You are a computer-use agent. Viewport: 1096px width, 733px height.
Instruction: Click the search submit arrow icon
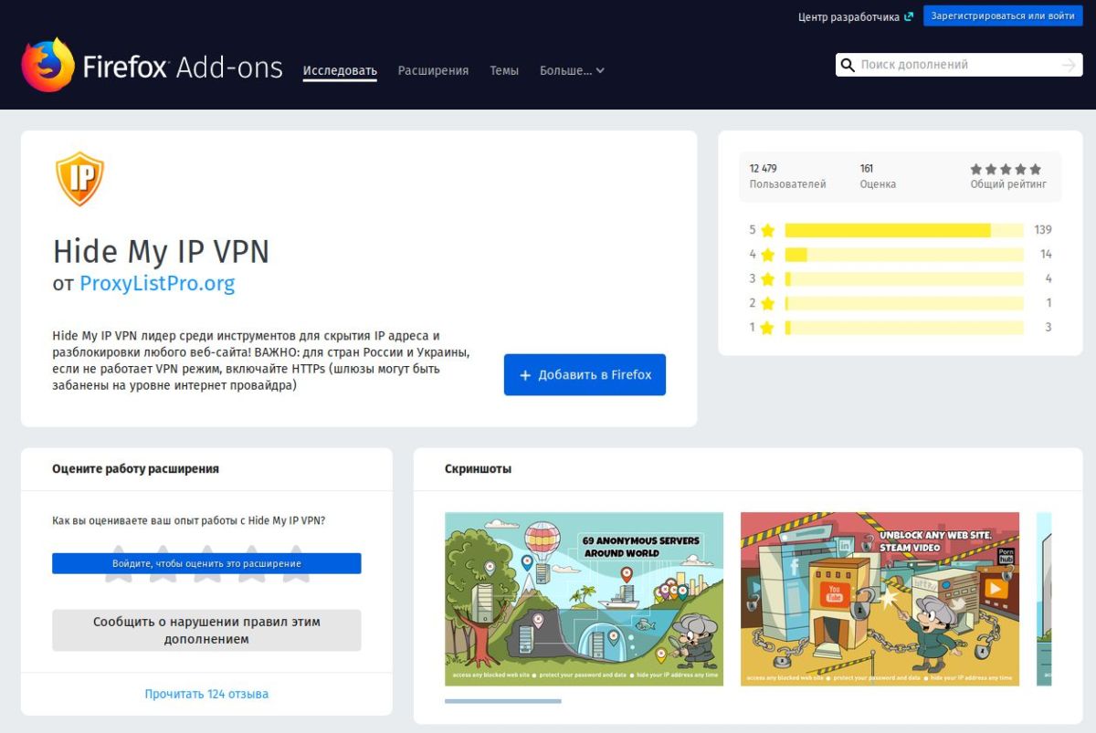pos(1069,65)
